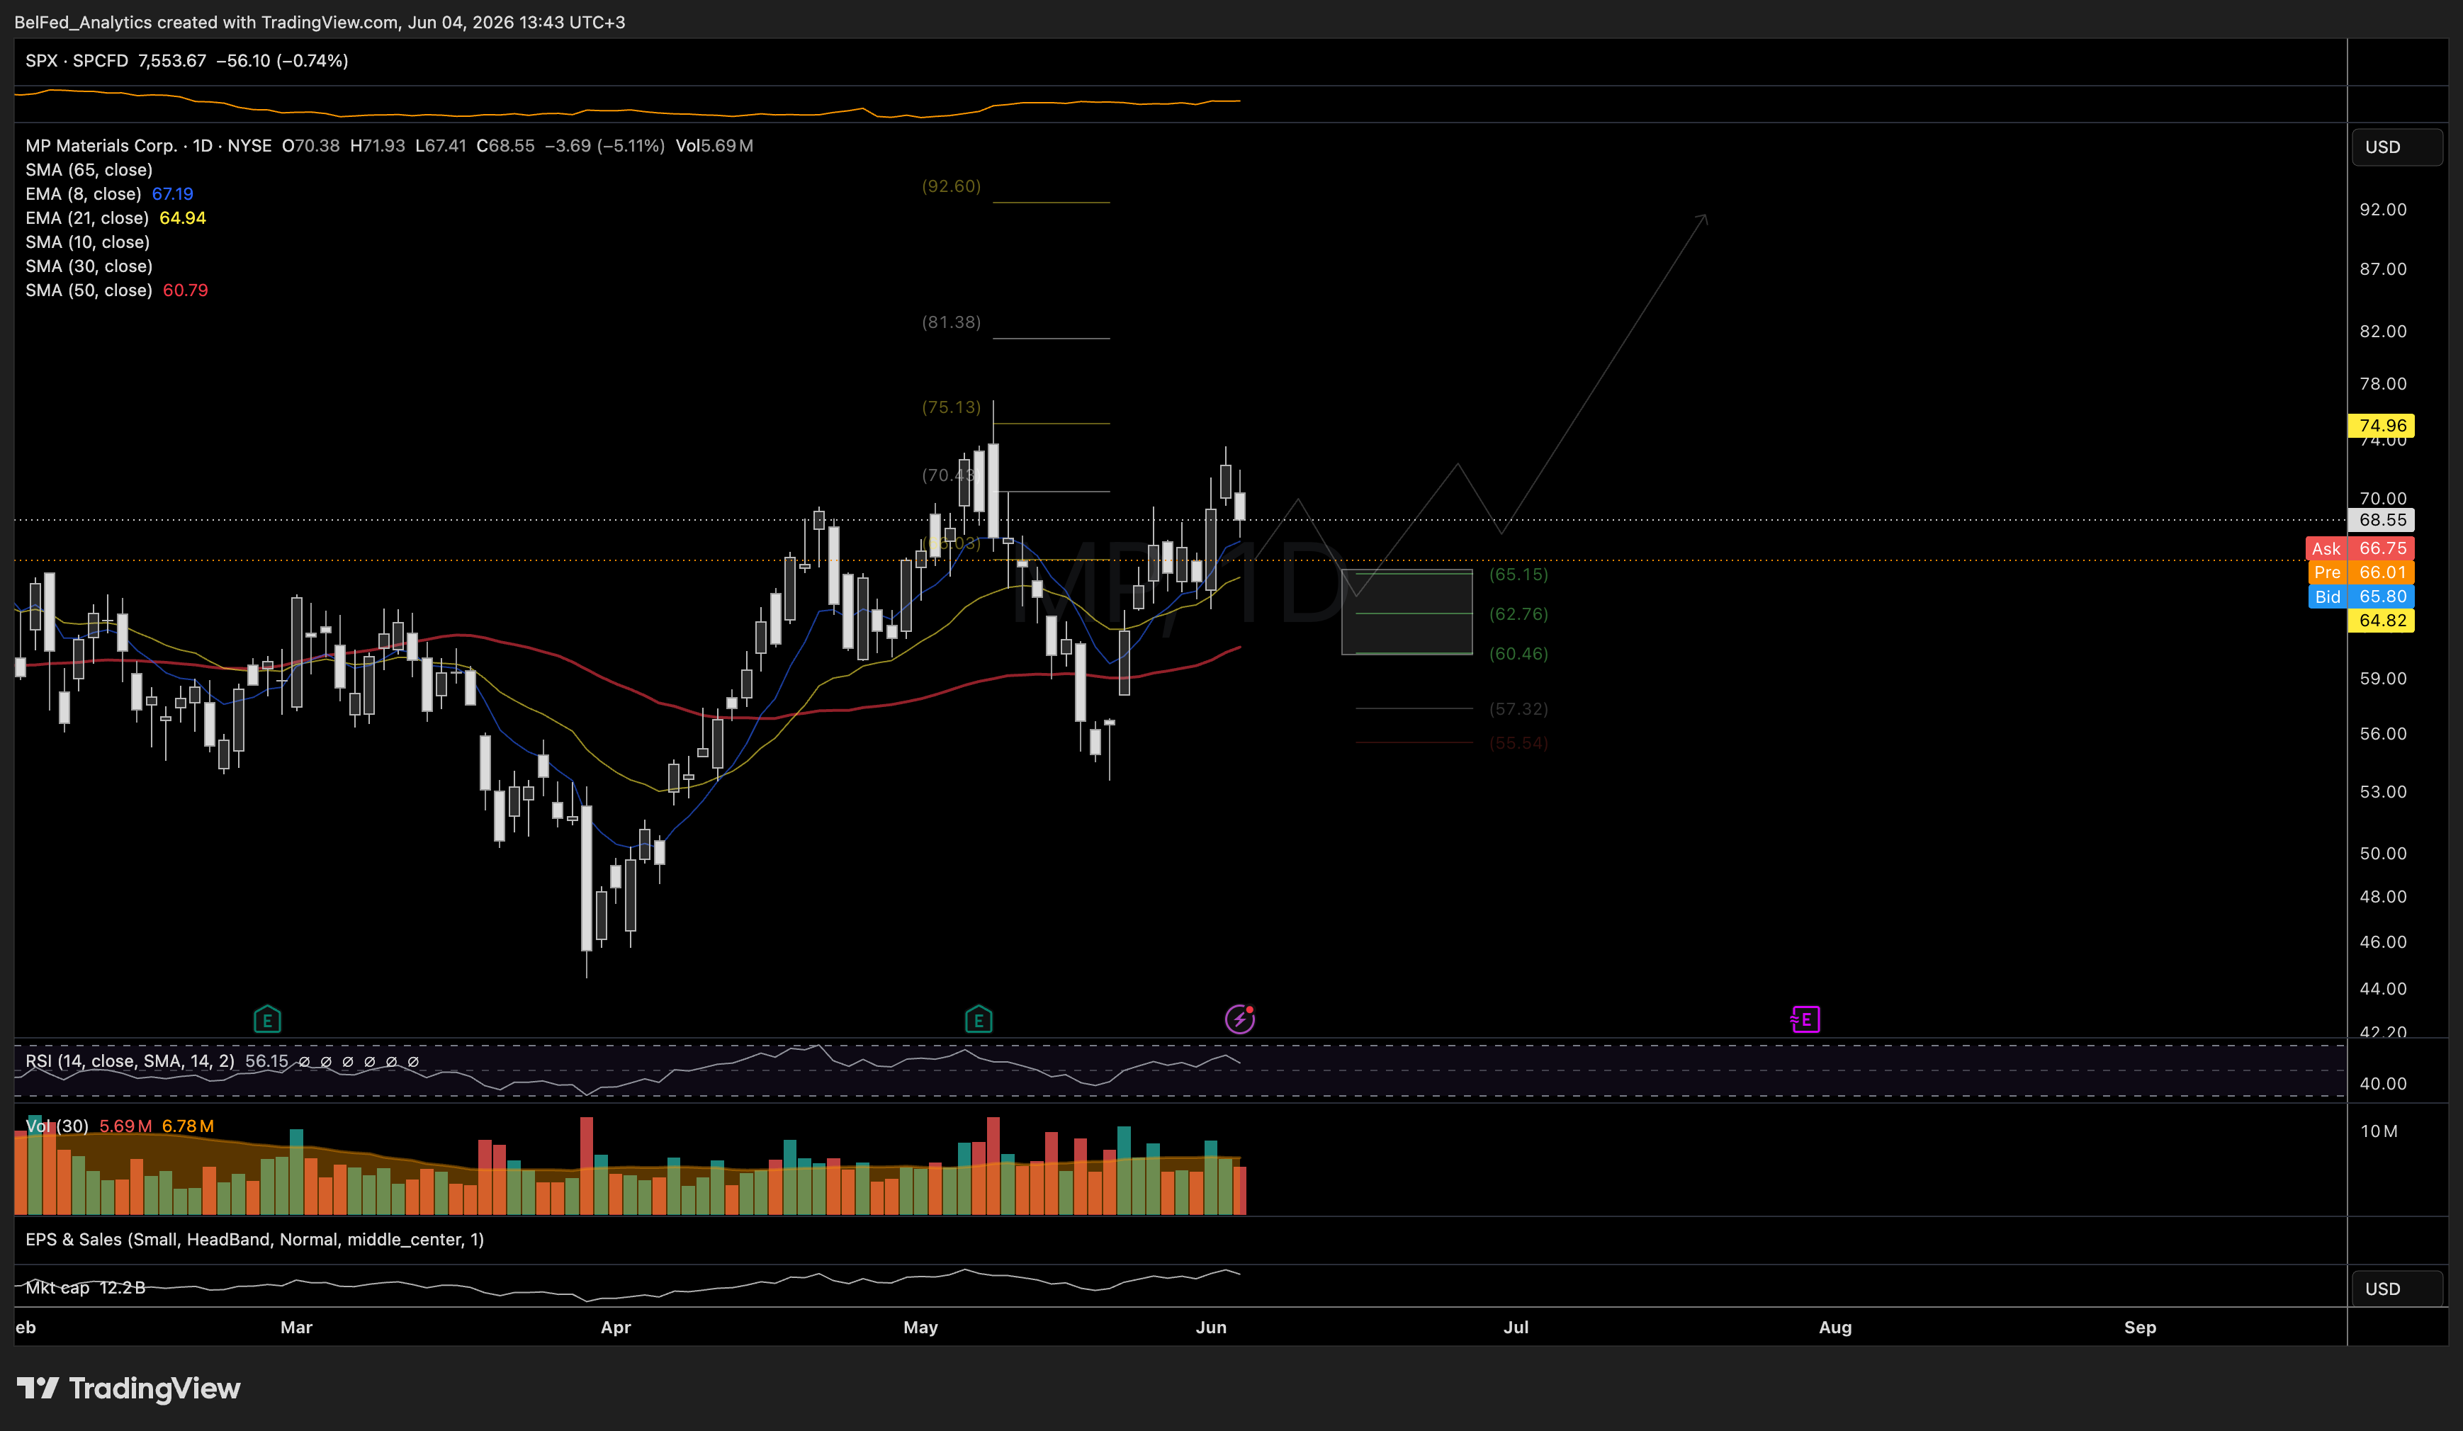Click the SMA (50, close) indicator legend

89,290
